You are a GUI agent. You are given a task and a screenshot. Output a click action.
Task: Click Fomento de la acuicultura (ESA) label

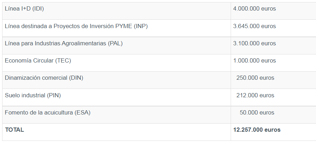(x=48, y=113)
